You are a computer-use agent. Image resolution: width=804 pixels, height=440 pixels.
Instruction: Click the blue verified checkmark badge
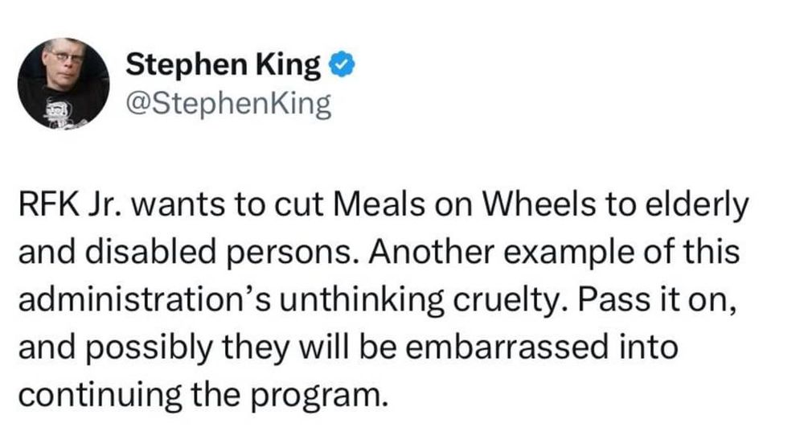(x=341, y=66)
